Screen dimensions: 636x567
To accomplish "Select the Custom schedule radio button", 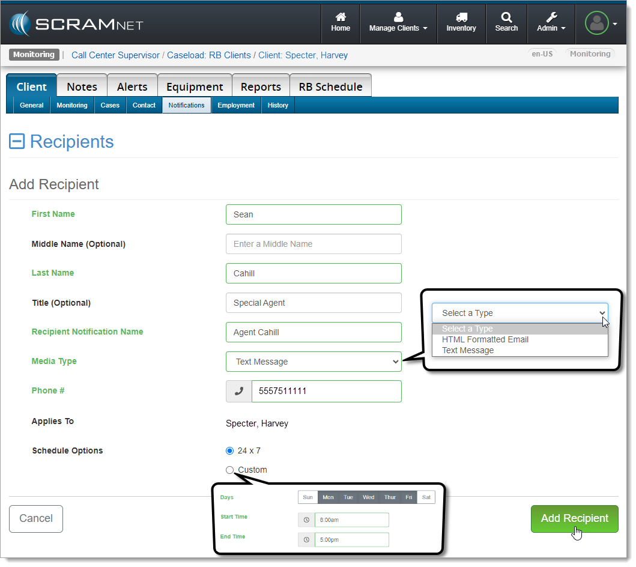I will click(229, 470).
